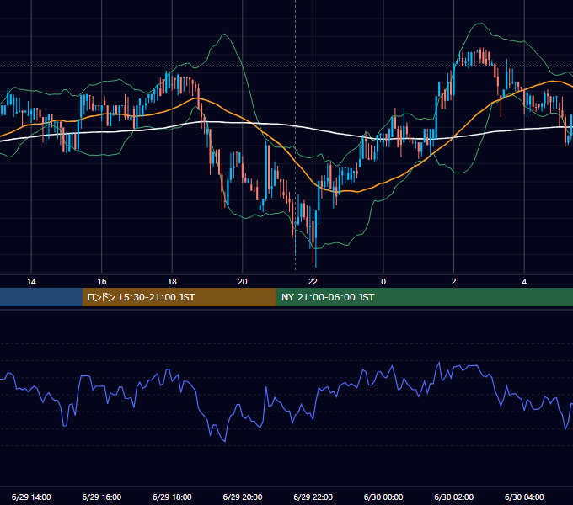Viewport: 573px width, 505px height.
Task: Click the '6/30 02:00' date label
Action: coord(454,497)
